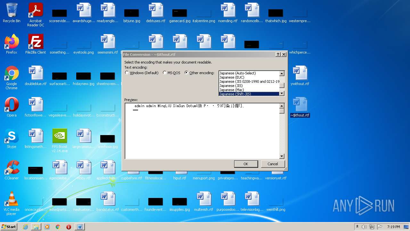Close the File Conversion dialog

(x=283, y=55)
